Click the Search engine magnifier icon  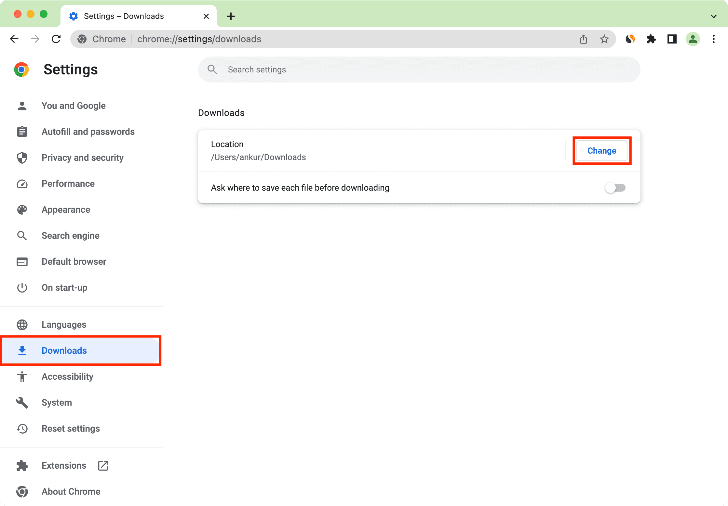coord(22,235)
